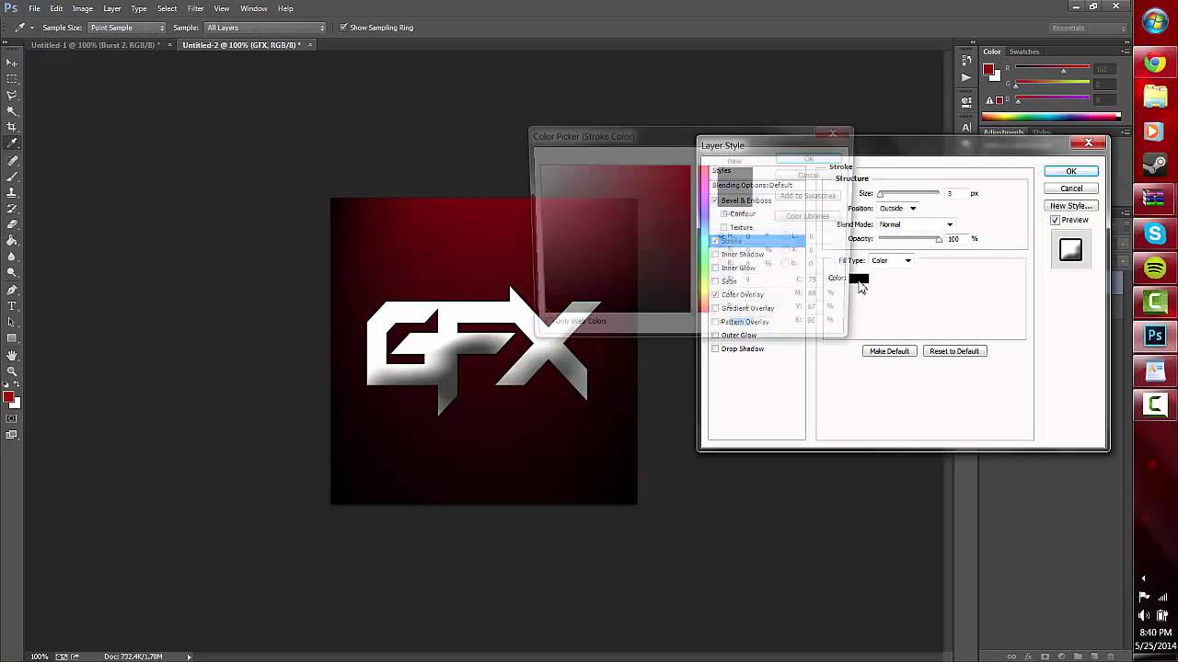Switch to the Swatches panel tab
The height and width of the screenshot is (662, 1178).
coord(1024,51)
